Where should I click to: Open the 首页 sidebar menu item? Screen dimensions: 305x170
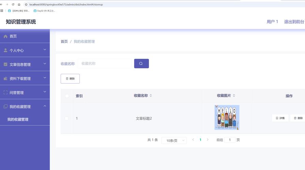pos(13,36)
